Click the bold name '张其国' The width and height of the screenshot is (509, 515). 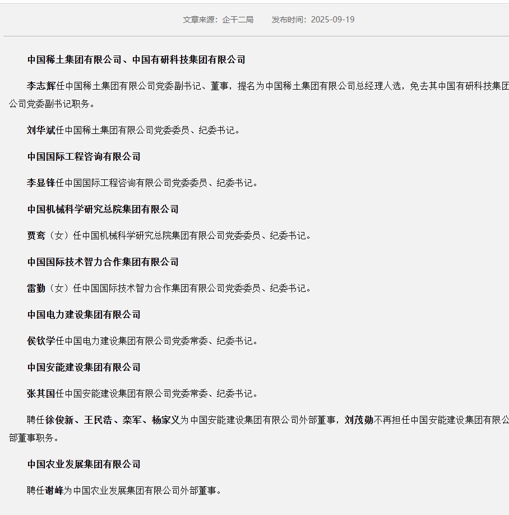(41, 393)
